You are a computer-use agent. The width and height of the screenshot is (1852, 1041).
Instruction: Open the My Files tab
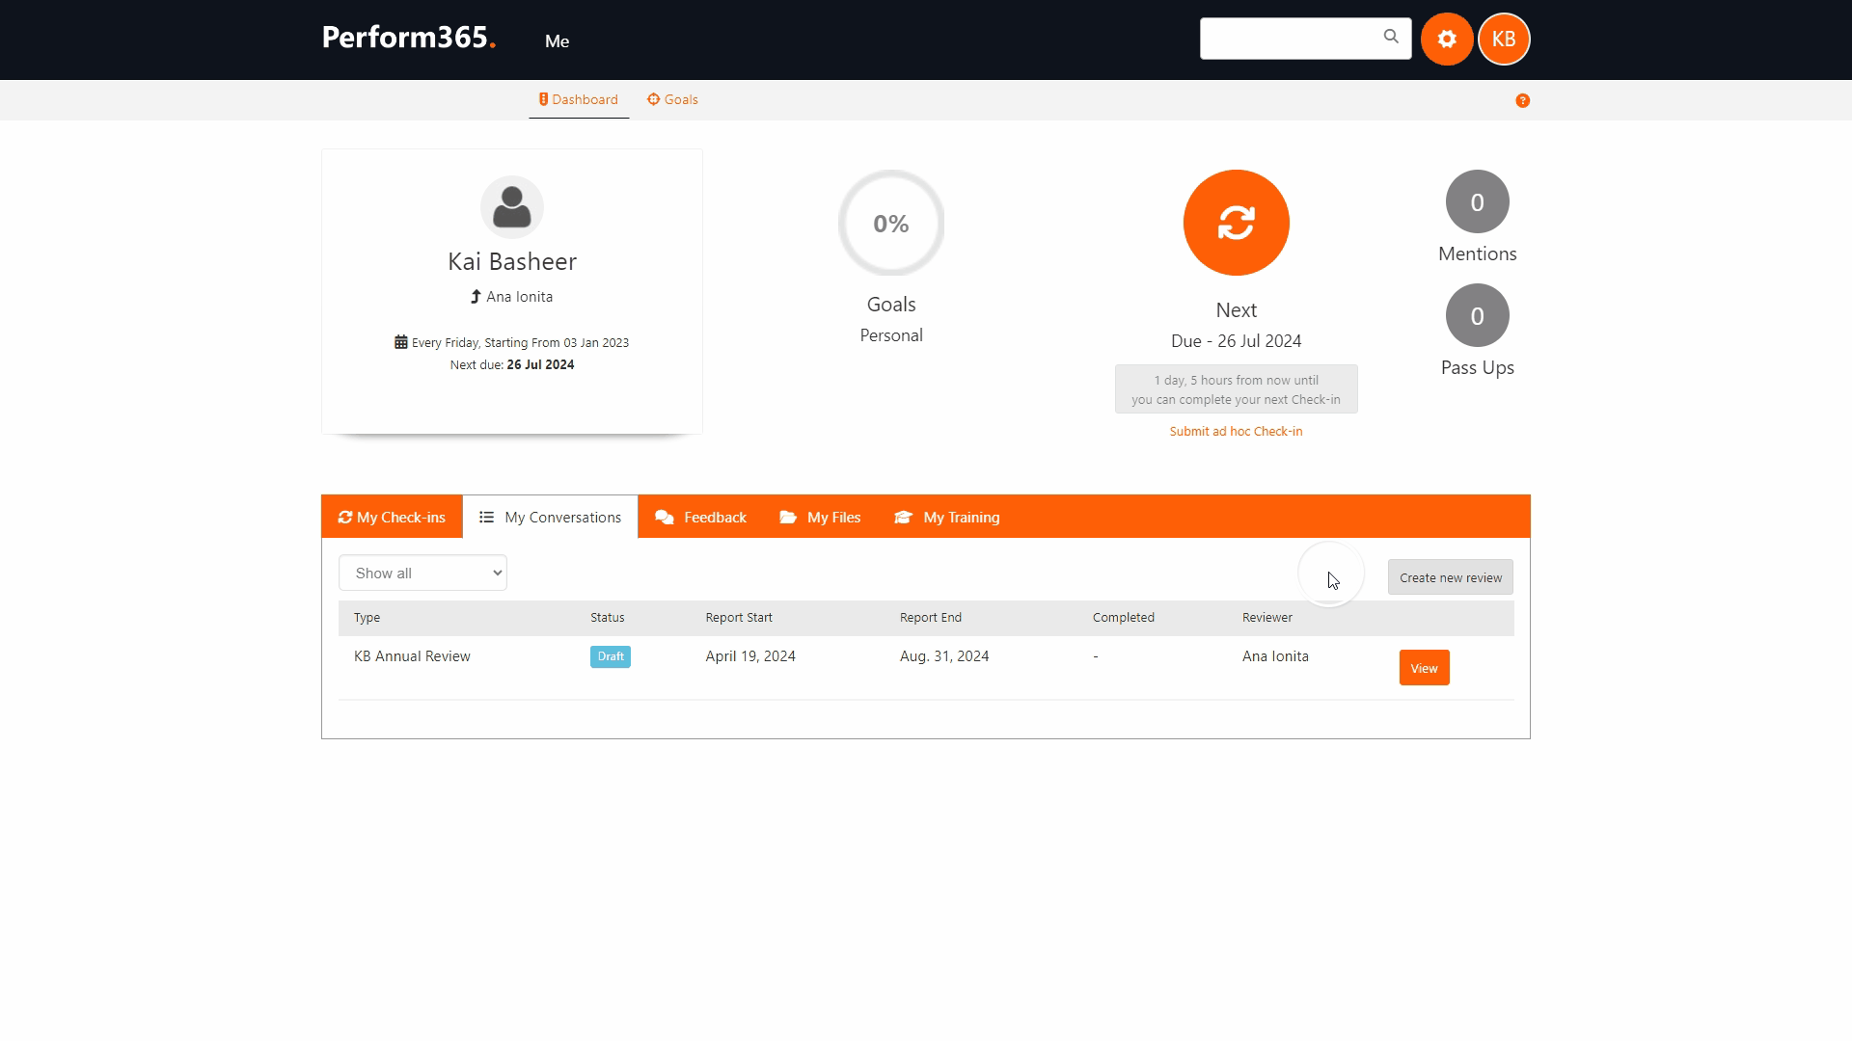point(820,518)
